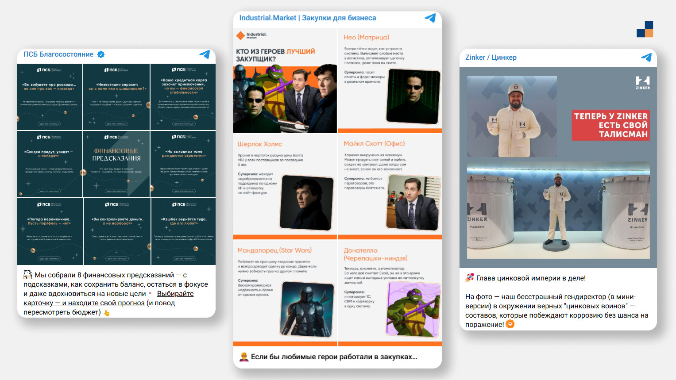This screenshot has width=676, height=380.
Task: Open the 'Industrial.Market | Закупки для бизнеса' channel title
Action: pos(308,18)
